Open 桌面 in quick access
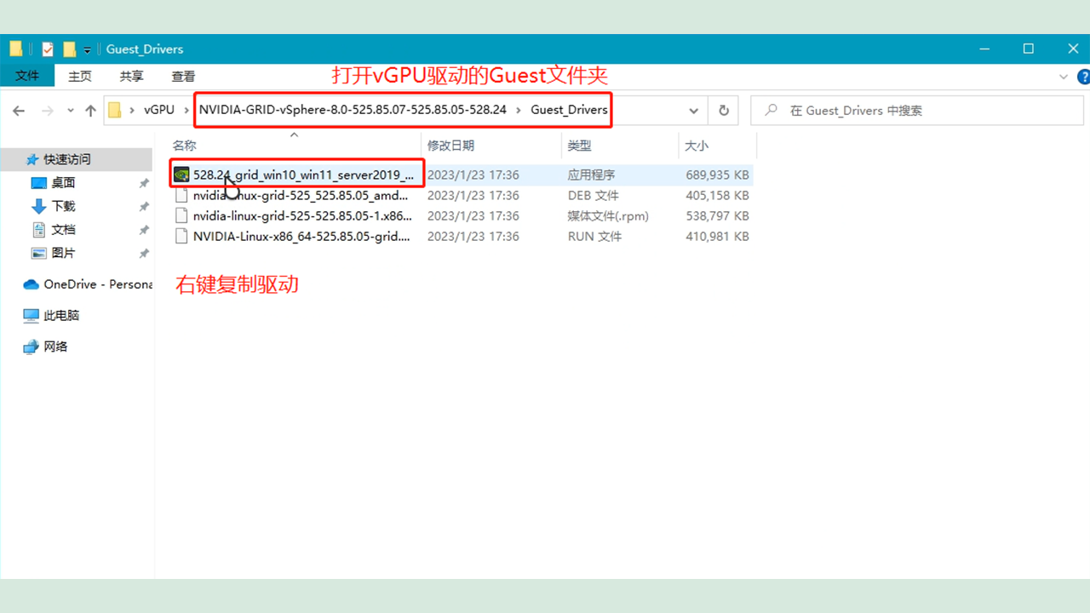 click(63, 183)
